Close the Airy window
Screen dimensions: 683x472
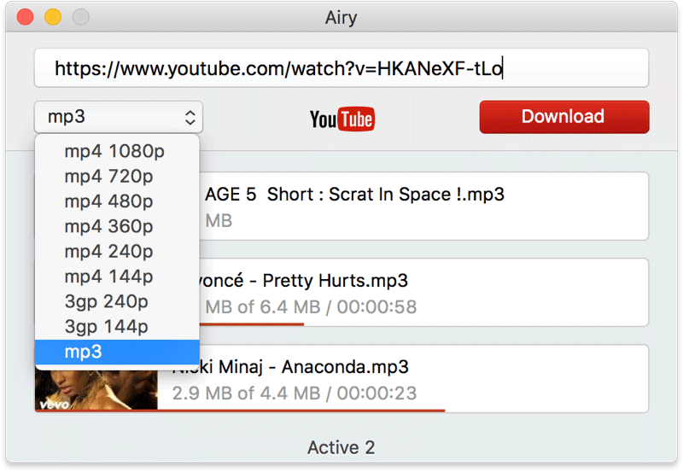(26, 17)
